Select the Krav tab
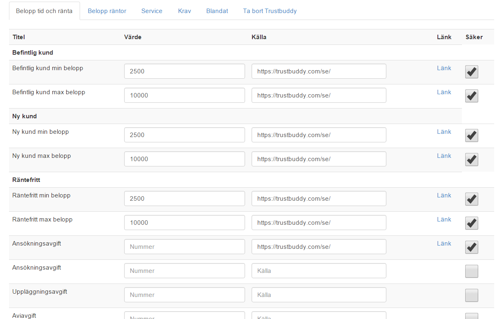Viewport: 504px width, 319px height. tap(185, 11)
